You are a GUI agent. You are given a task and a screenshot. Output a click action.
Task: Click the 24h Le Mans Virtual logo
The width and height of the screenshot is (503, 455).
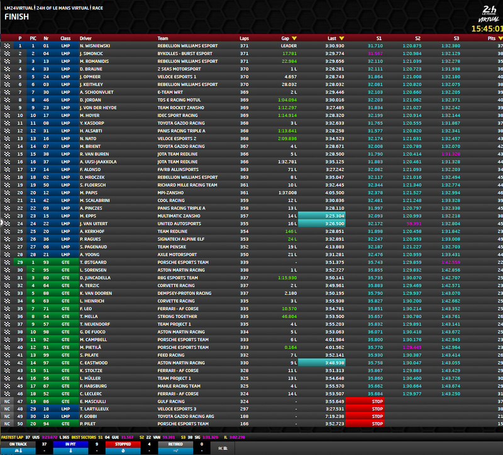489,14
